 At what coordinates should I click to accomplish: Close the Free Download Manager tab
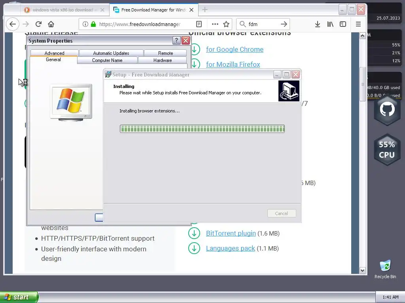[x=191, y=10]
